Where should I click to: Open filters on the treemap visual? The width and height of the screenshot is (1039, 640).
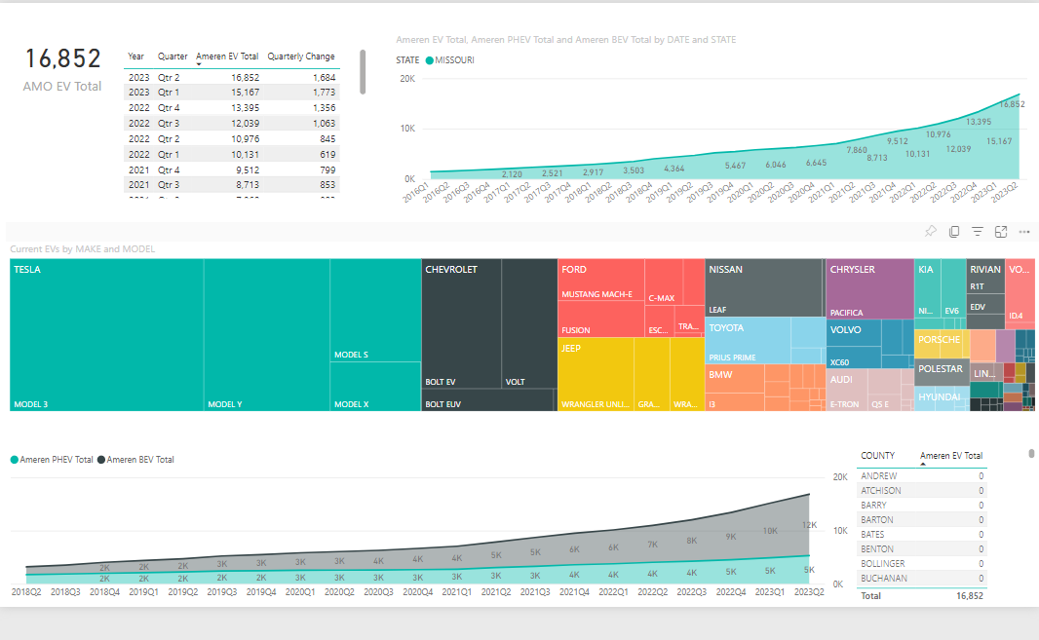pos(978,232)
